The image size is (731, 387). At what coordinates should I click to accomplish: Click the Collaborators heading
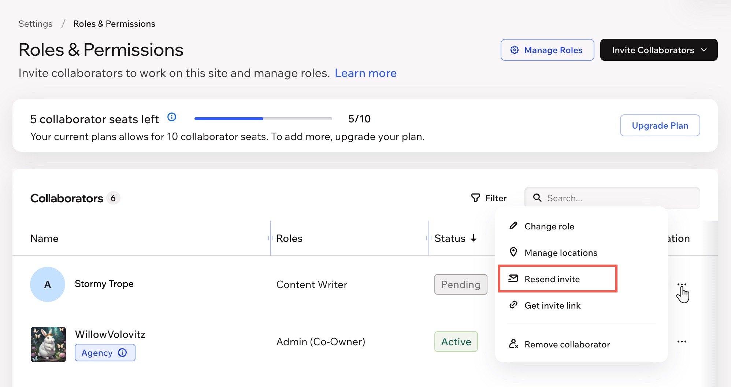(67, 198)
